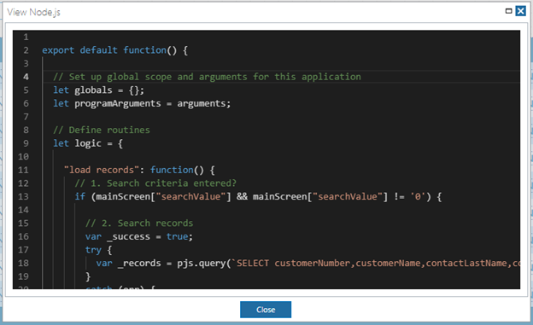Click the 'let logic = {' line
Screen dimensions: 533x325
88,143
